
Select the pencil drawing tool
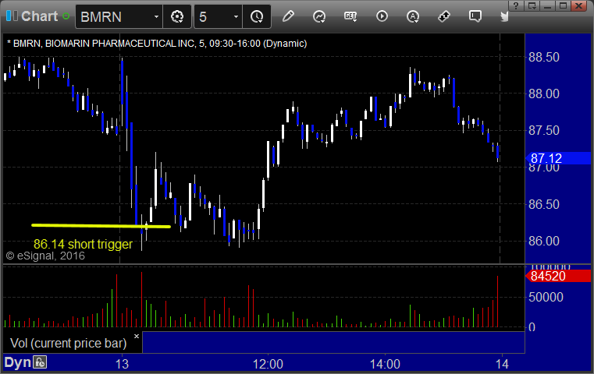pyautogui.click(x=288, y=16)
